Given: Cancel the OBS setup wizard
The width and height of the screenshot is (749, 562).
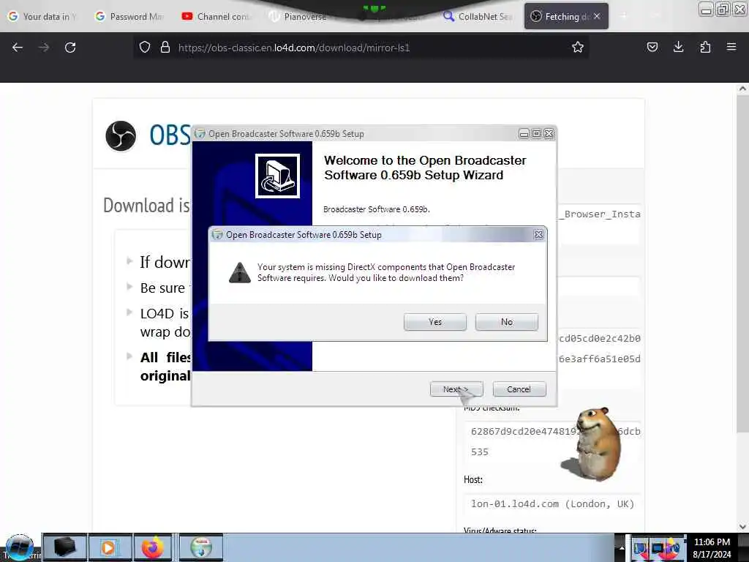Looking at the screenshot, I should (x=519, y=389).
